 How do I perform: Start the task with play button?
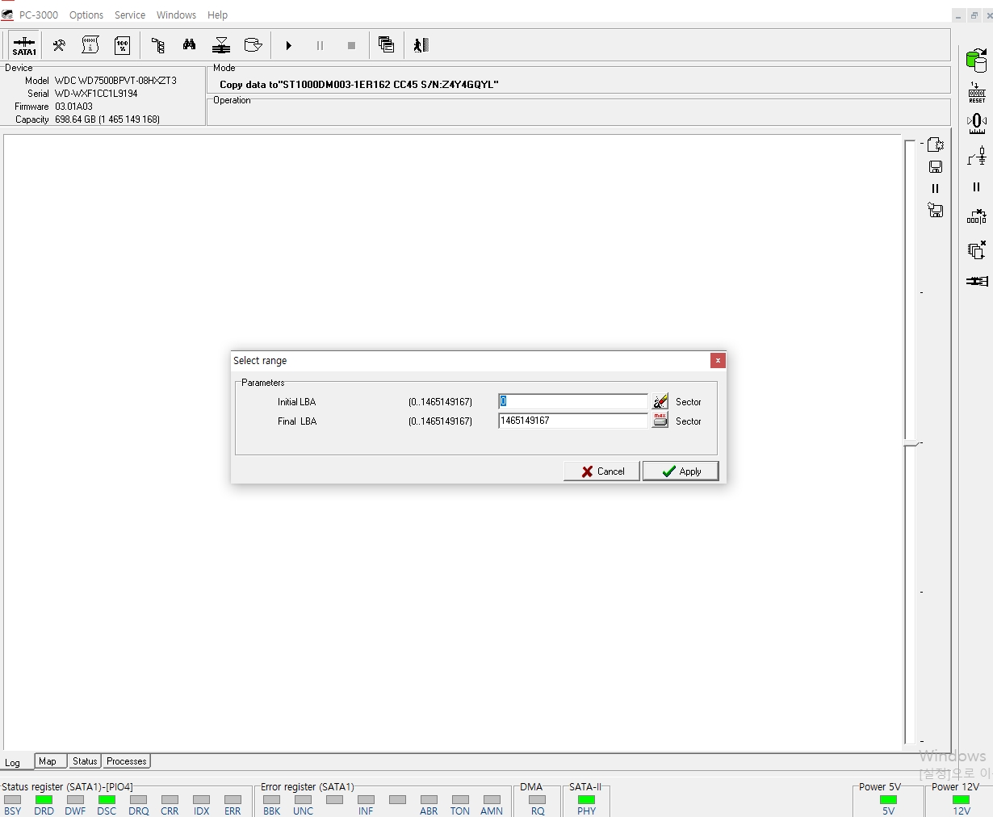click(x=288, y=45)
